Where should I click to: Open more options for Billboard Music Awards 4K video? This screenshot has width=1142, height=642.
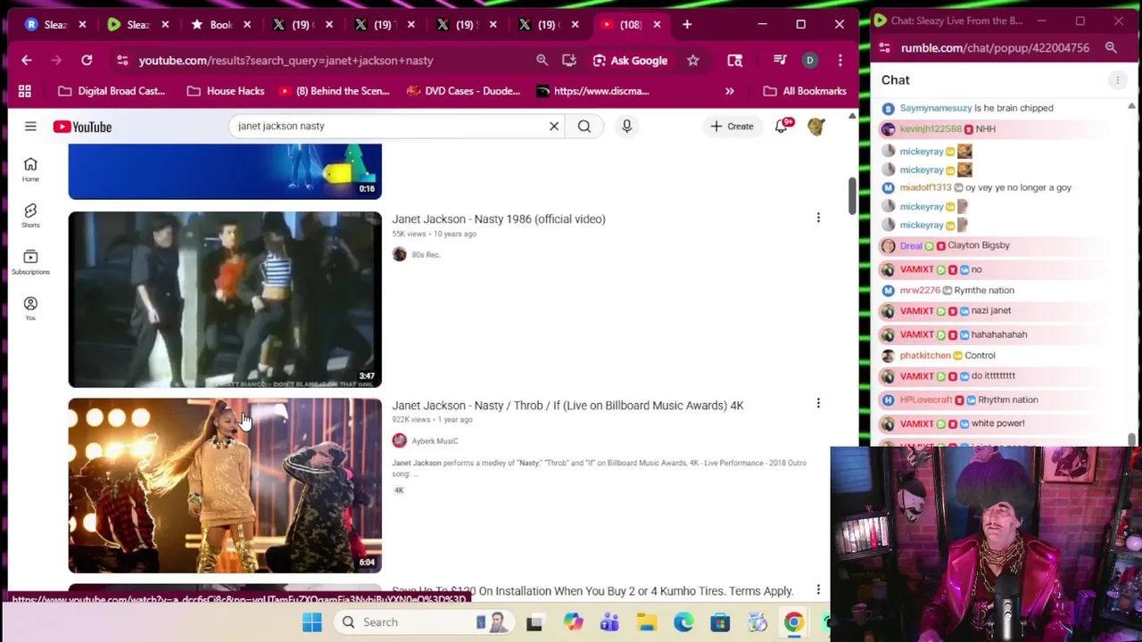click(x=818, y=404)
